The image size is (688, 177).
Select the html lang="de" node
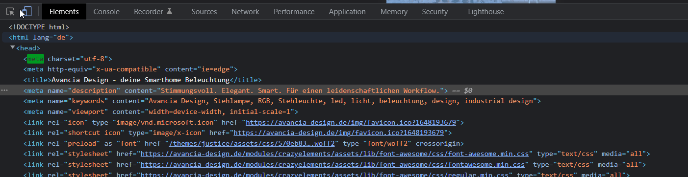[x=41, y=37]
